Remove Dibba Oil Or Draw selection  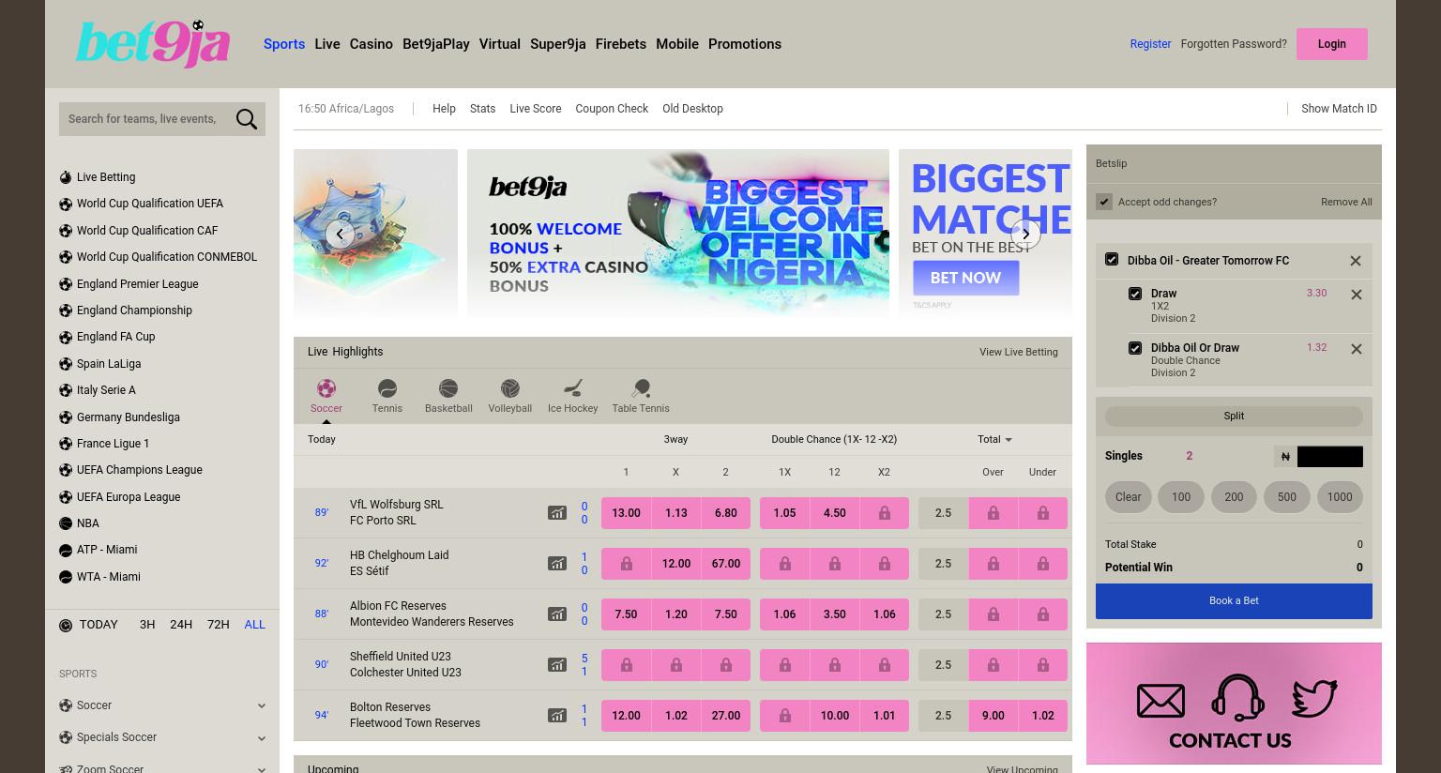click(x=1357, y=349)
